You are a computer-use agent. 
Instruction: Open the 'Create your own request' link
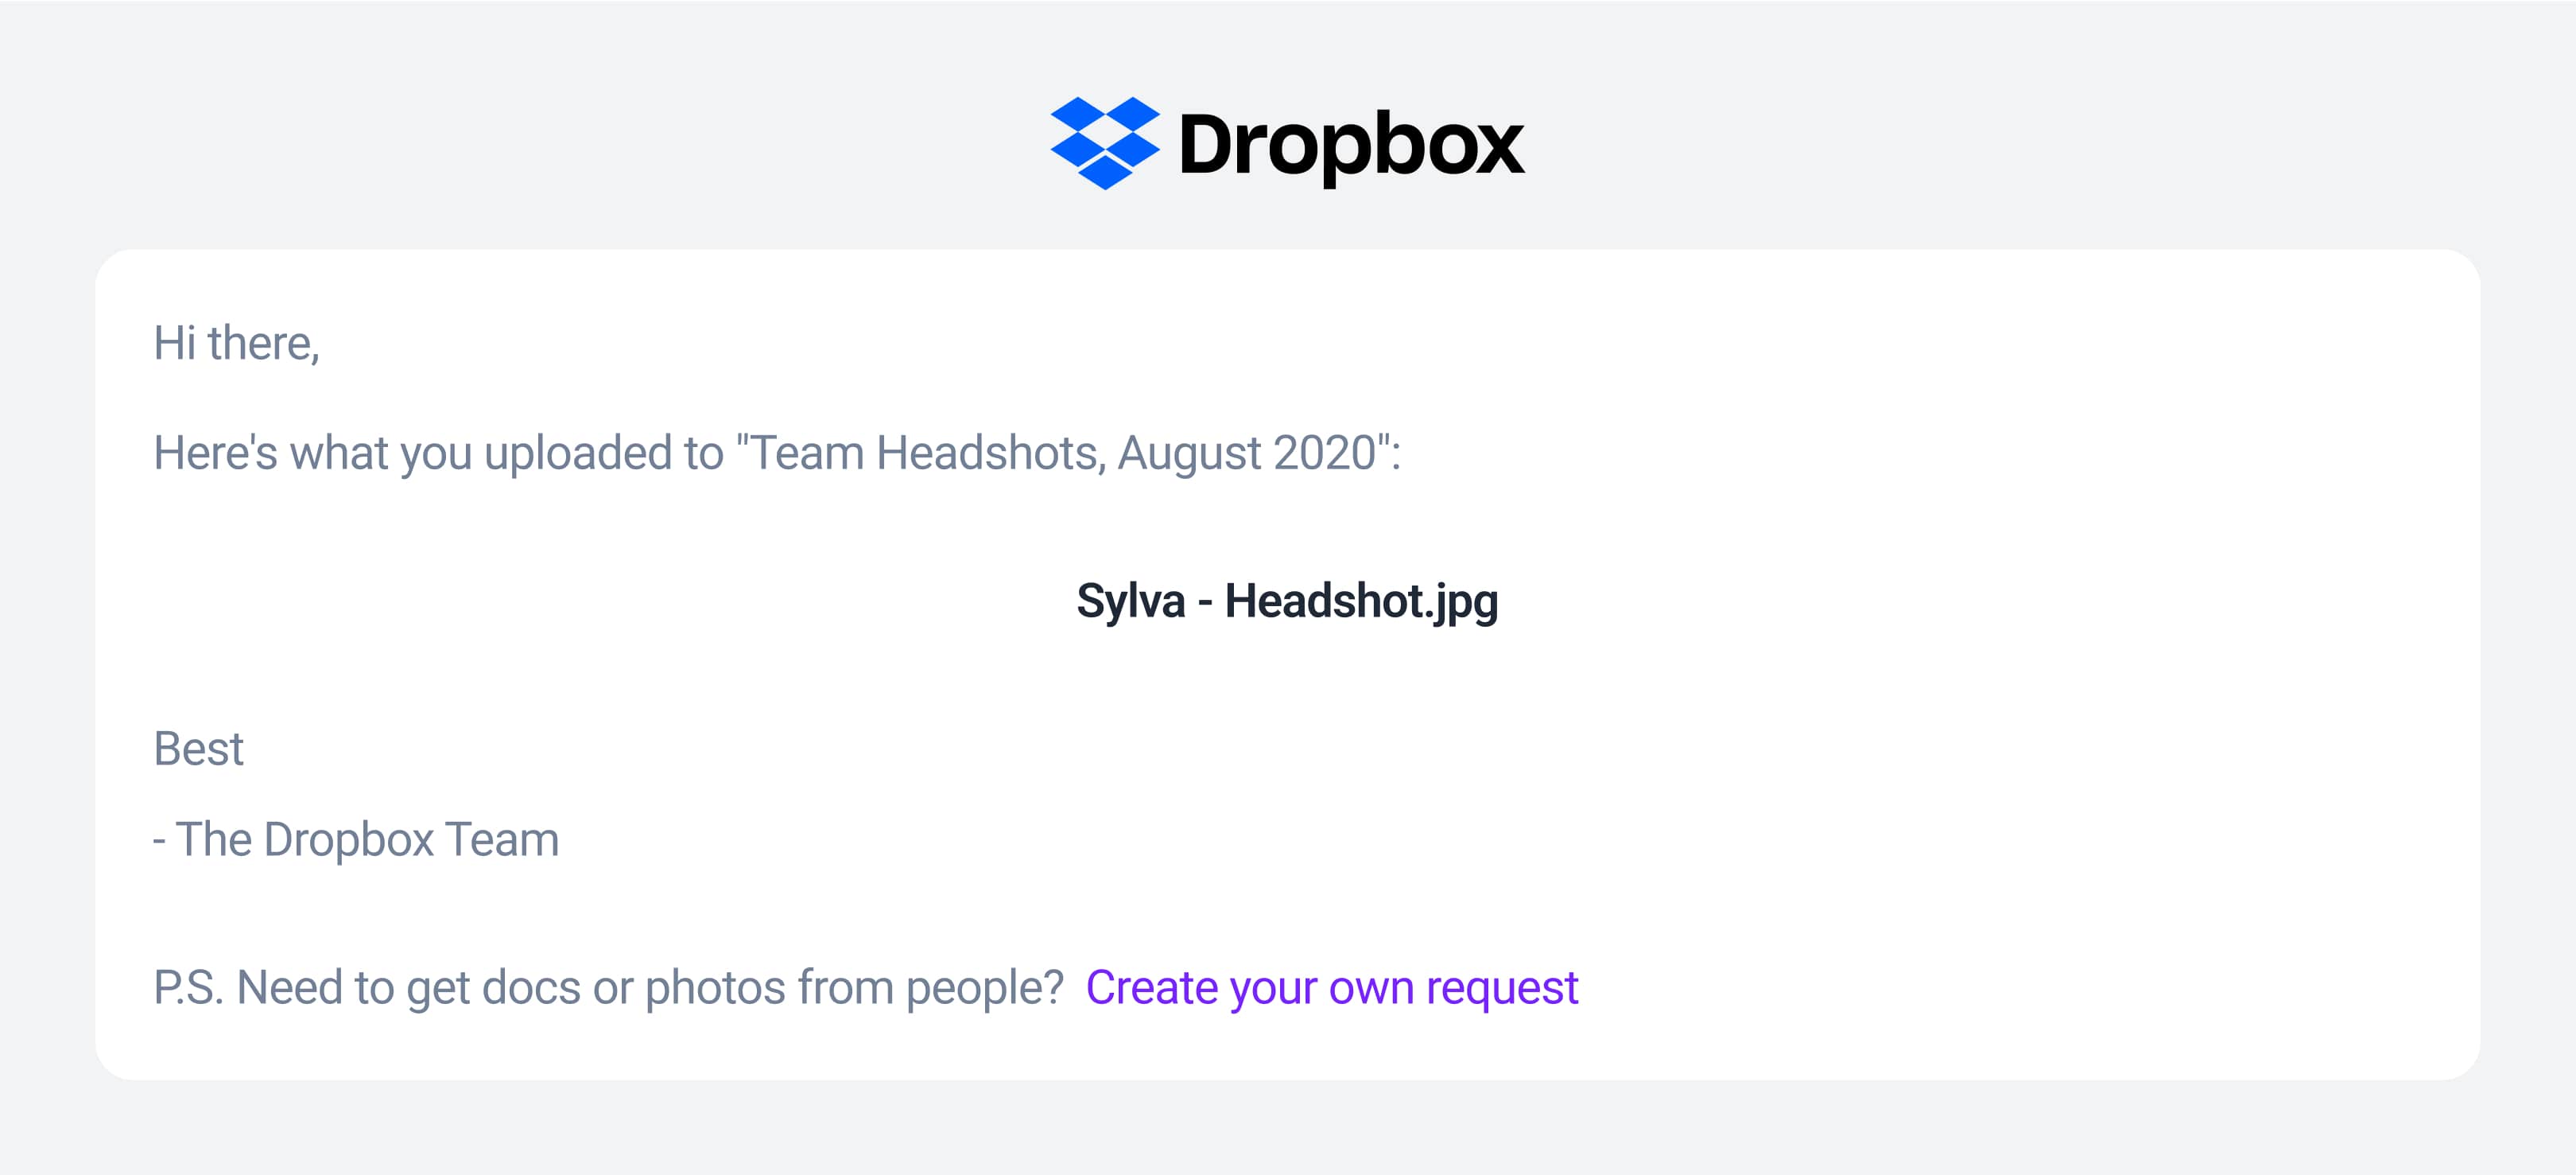pos(1331,988)
